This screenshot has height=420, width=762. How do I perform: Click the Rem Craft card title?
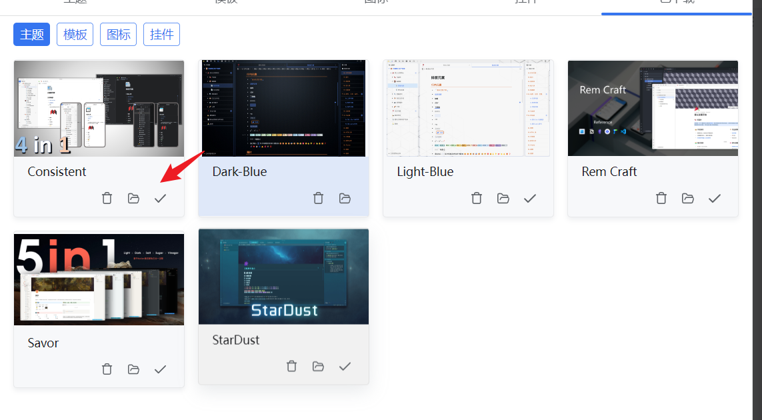[609, 171]
